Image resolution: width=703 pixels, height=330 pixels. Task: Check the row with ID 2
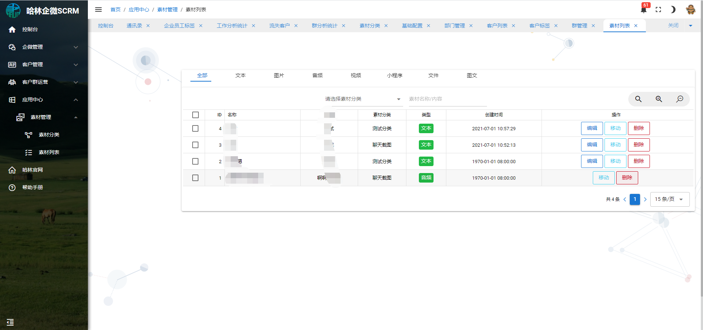(x=196, y=161)
